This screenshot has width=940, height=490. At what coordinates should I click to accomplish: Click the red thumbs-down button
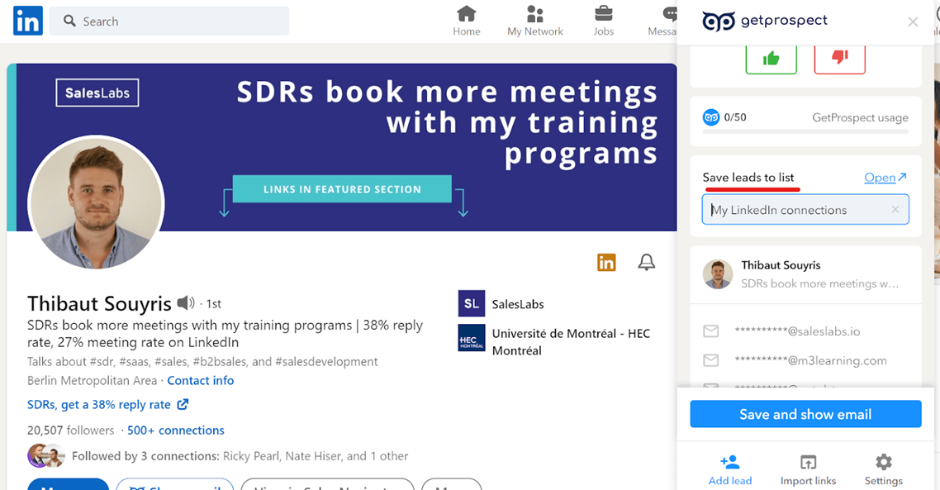point(839,59)
